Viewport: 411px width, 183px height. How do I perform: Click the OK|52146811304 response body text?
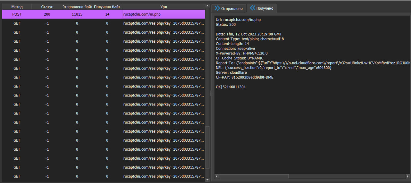[231, 87]
